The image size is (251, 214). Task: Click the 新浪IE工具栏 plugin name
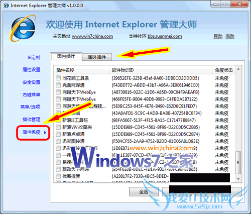click(75, 120)
